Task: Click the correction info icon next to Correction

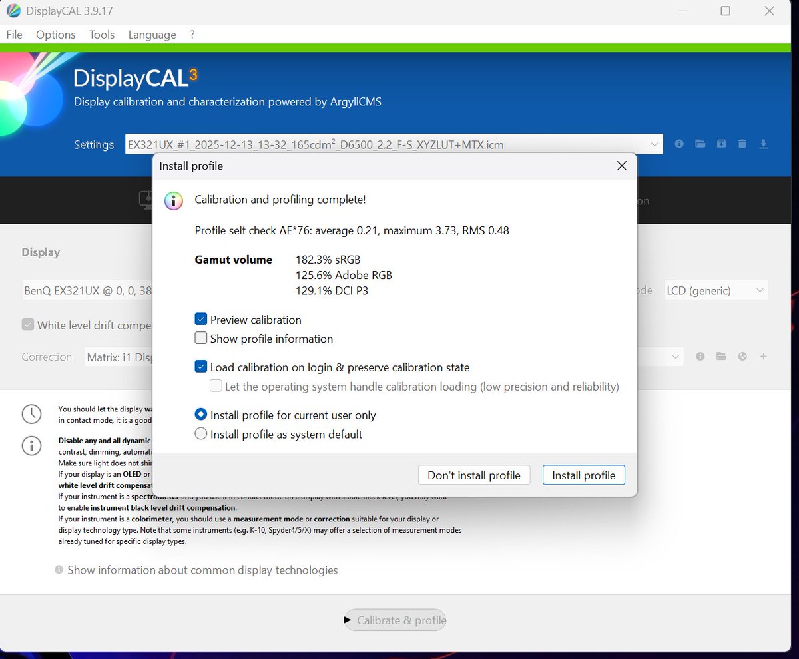Action: tap(700, 357)
